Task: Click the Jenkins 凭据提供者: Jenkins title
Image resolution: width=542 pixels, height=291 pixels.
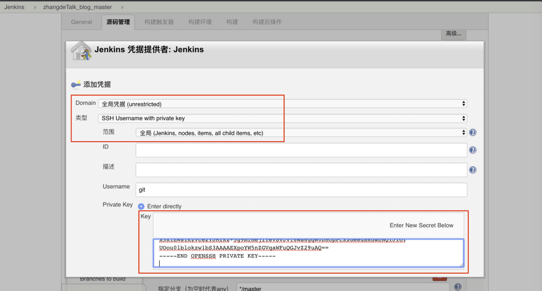Action: [x=149, y=49]
